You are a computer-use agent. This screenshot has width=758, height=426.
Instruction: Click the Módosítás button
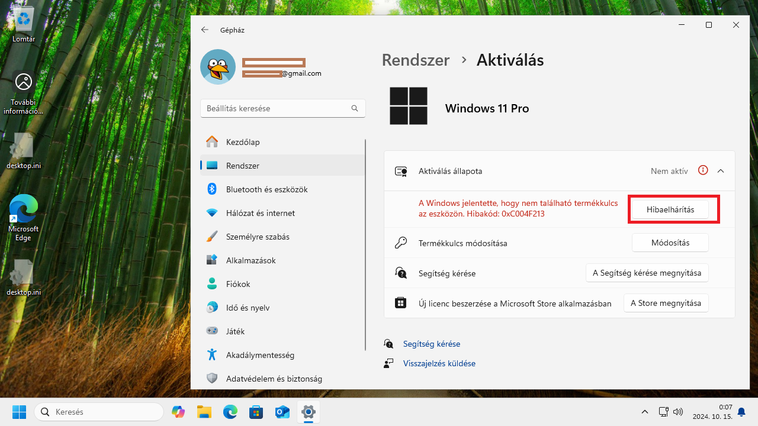[670, 243]
